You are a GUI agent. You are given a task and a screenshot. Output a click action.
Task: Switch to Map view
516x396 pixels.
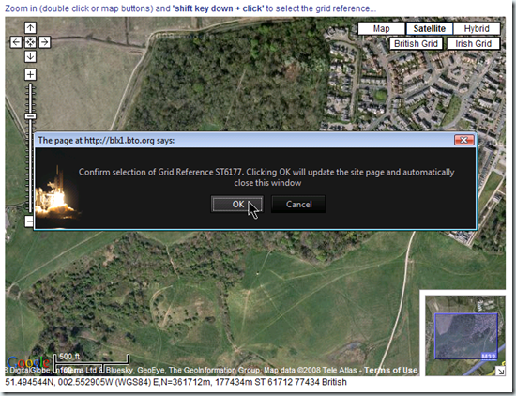[382, 29]
